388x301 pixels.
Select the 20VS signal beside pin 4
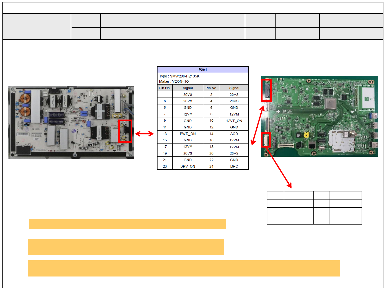point(234,101)
